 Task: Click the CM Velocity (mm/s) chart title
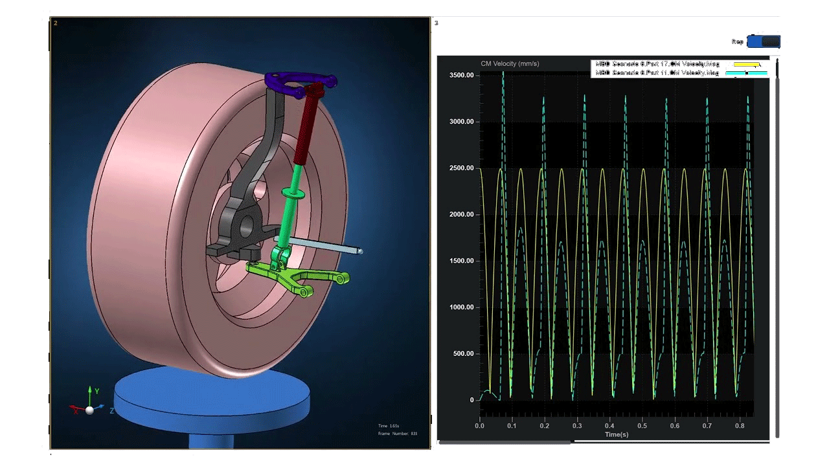[510, 63]
